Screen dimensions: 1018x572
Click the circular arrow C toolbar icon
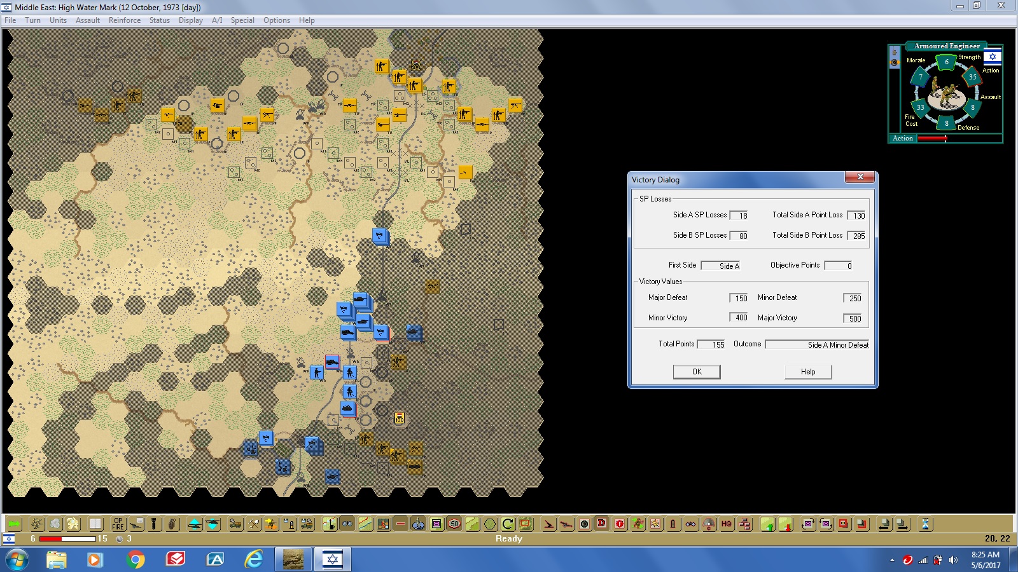(x=508, y=524)
